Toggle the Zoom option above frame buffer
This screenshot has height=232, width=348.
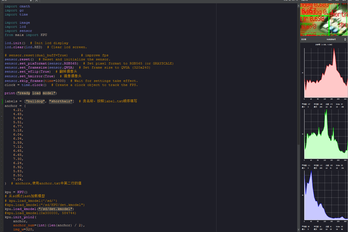tap(337, 1)
